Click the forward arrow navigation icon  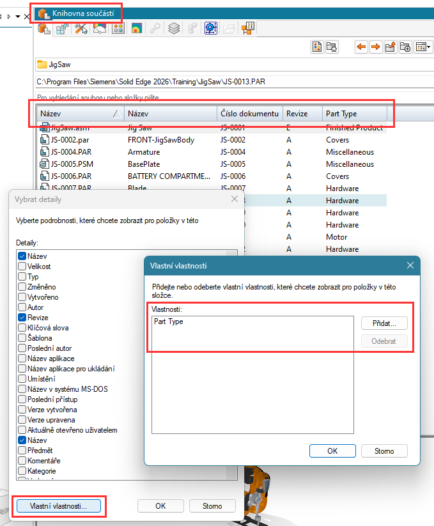click(x=375, y=47)
